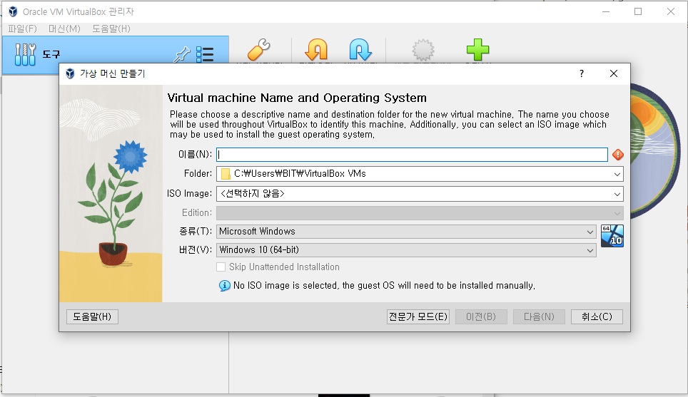This screenshot has height=397, width=688.
Task: Click the 'No ISO image is selected' message text
Action: click(x=384, y=286)
